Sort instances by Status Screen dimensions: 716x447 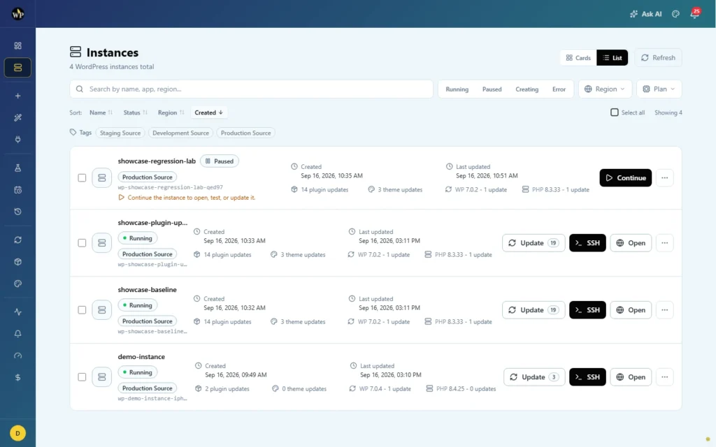(135, 112)
